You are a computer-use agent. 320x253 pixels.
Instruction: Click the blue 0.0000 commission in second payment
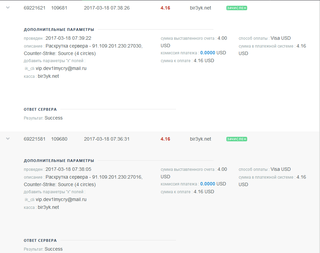point(208,184)
